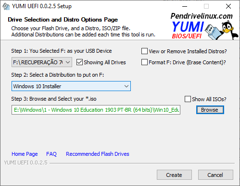Click the ISO file path field

tap(96, 110)
